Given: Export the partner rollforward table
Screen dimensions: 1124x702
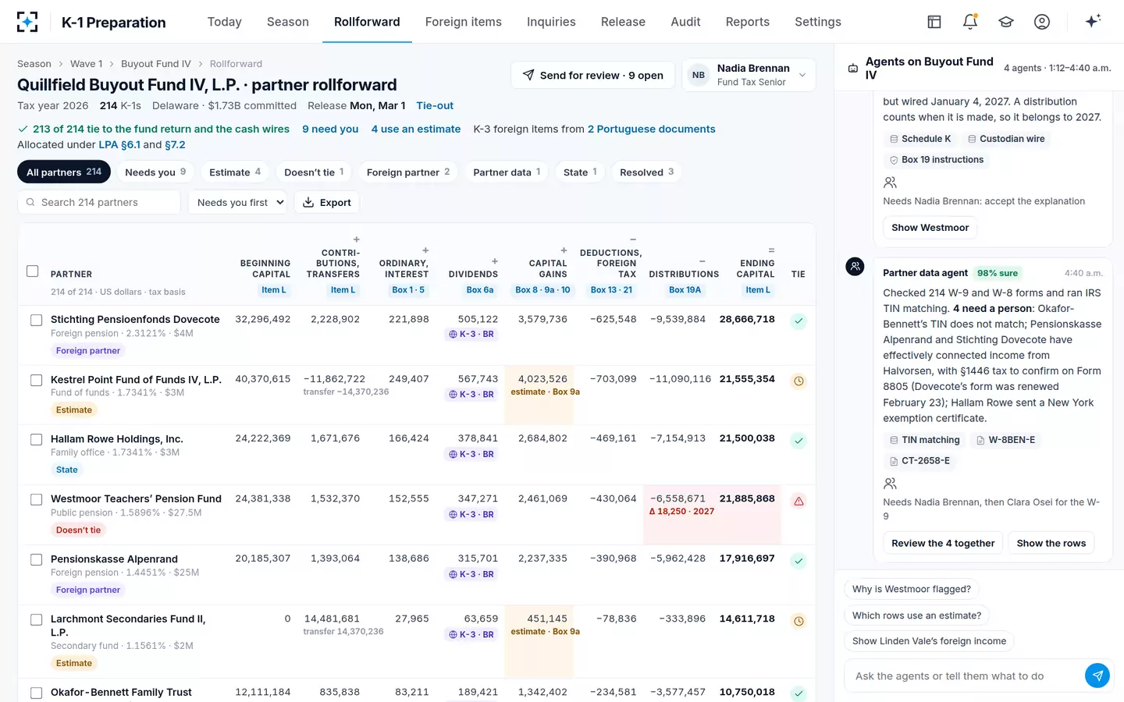Looking at the screenshot, I should click(327, 203).
